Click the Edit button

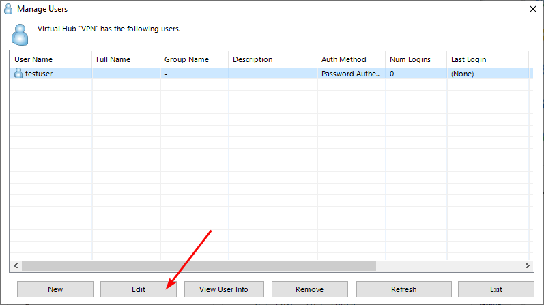pos(139,289)
